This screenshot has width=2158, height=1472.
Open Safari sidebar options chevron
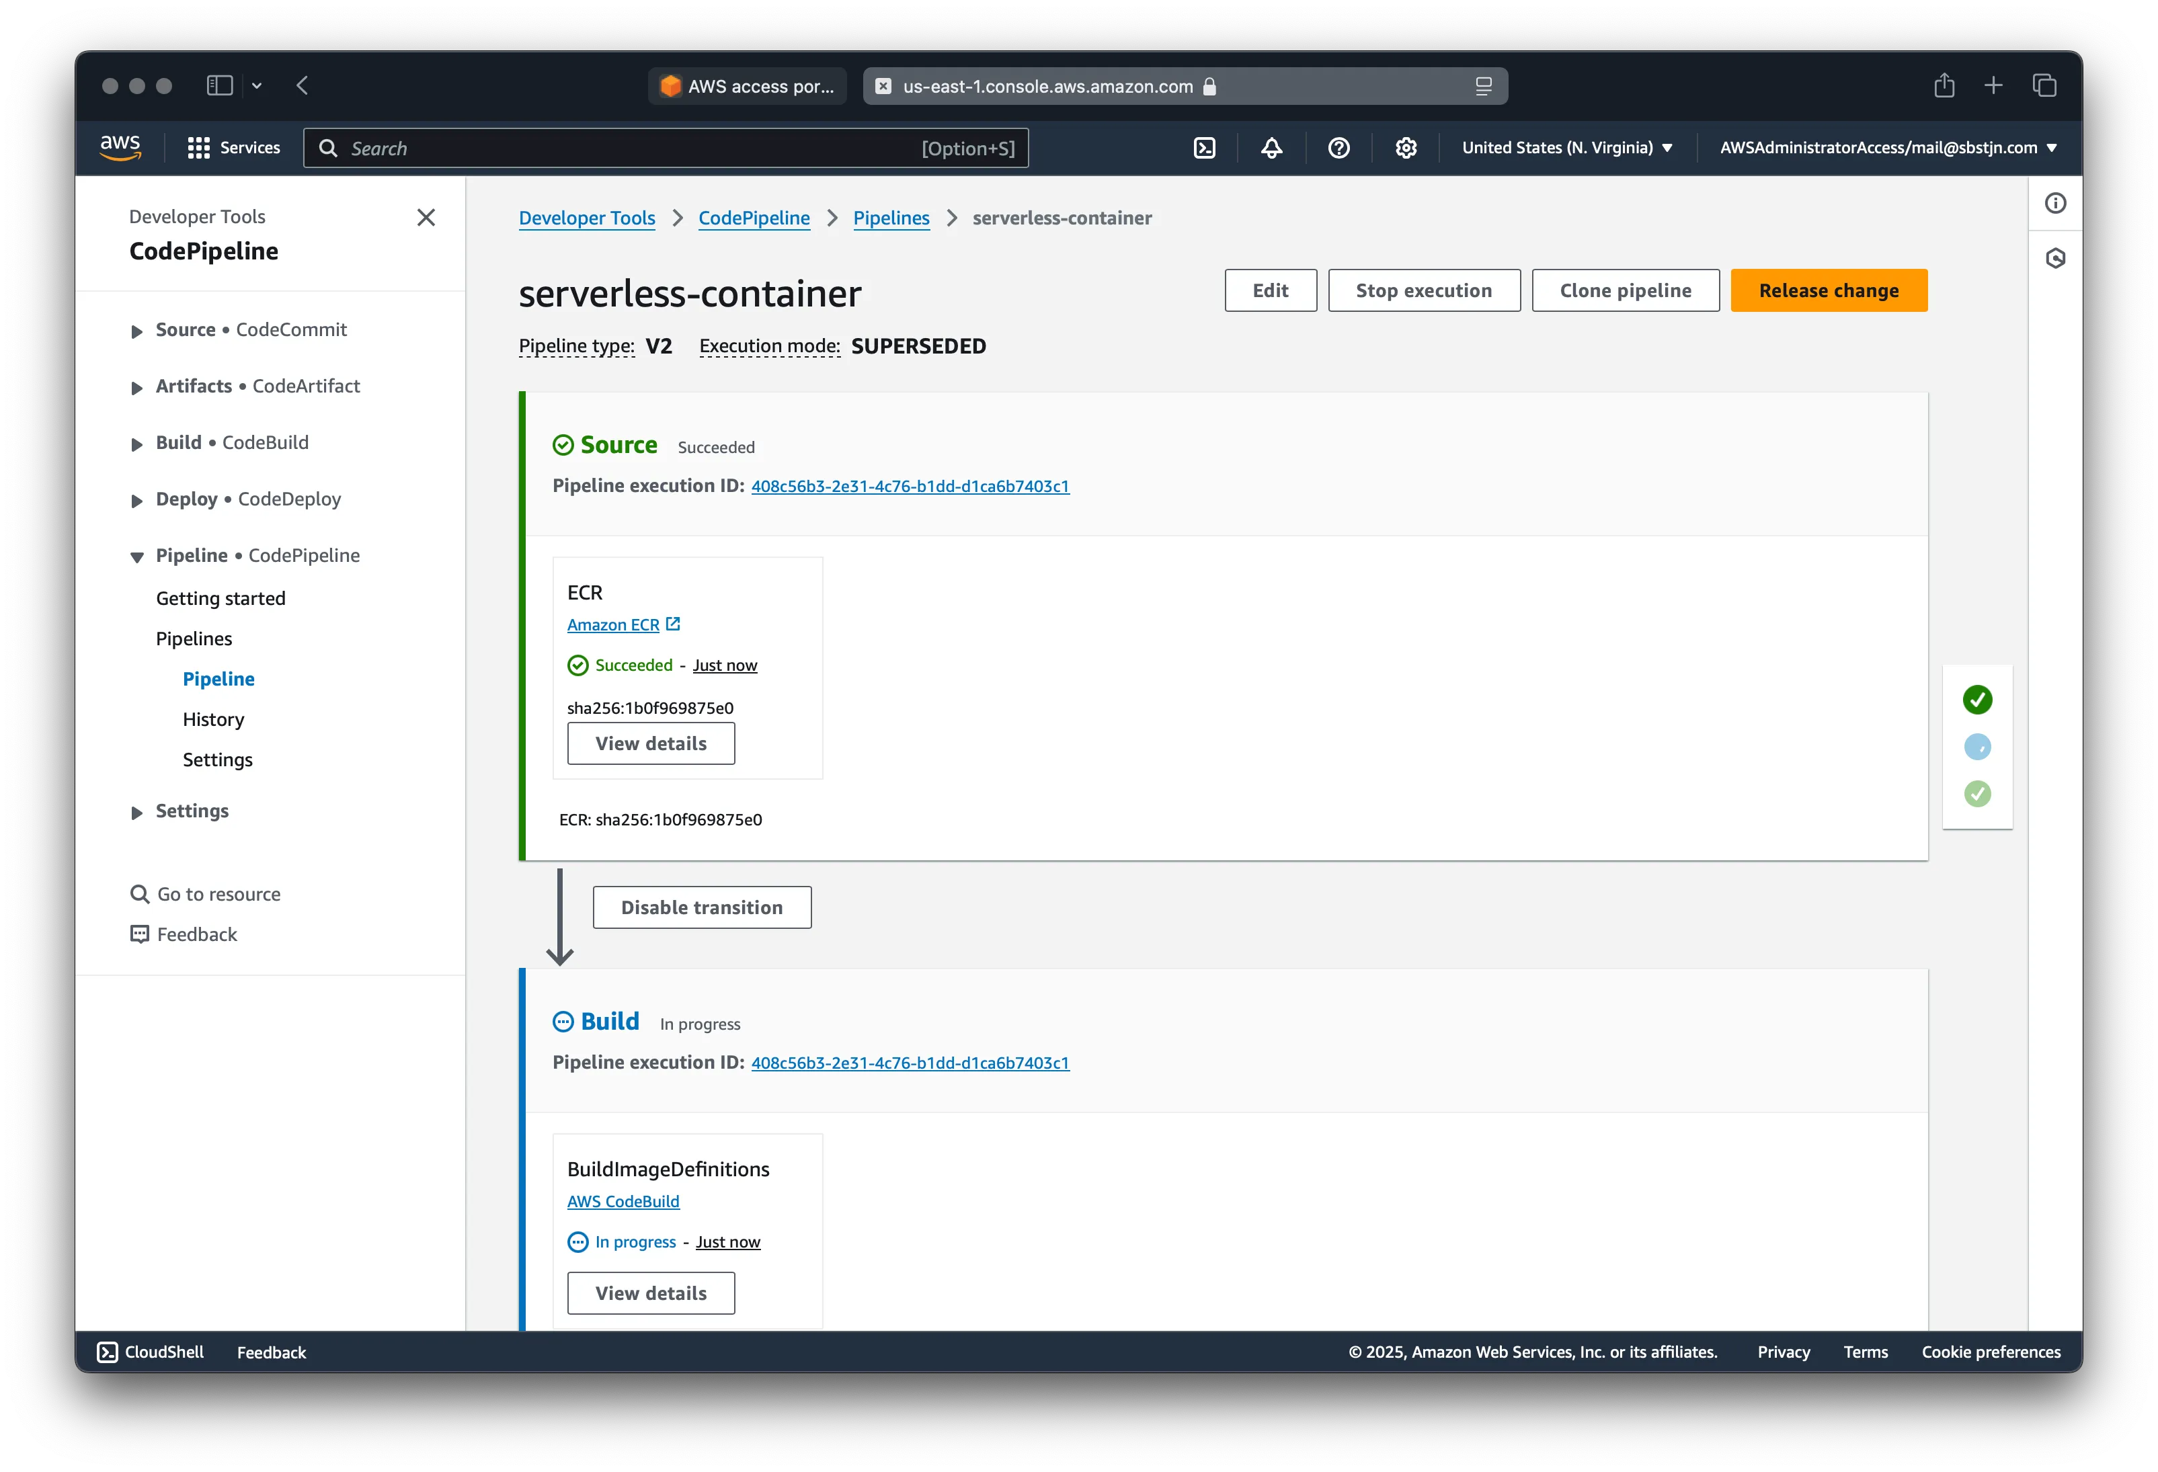coord(256,85)
